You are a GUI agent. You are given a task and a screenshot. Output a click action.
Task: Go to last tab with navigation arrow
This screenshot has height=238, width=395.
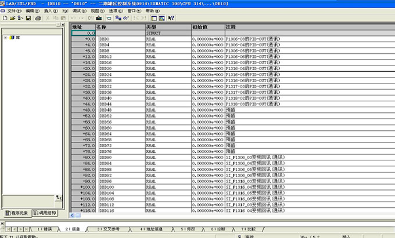pyautogui.click(x=26, y=229)
